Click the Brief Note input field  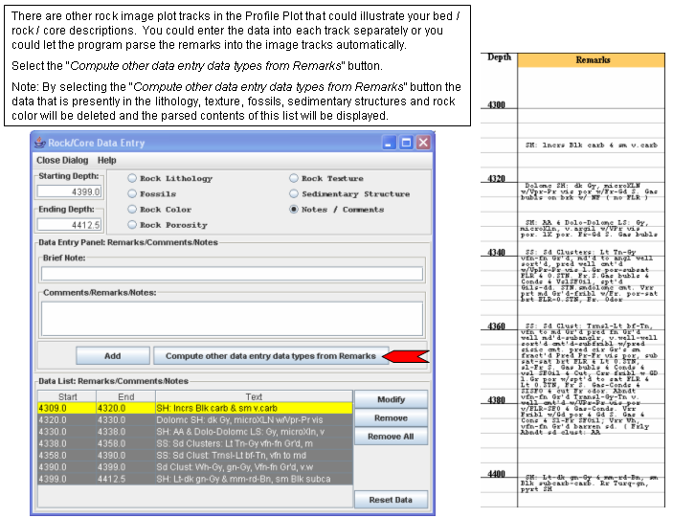click(x=232, y=274)
